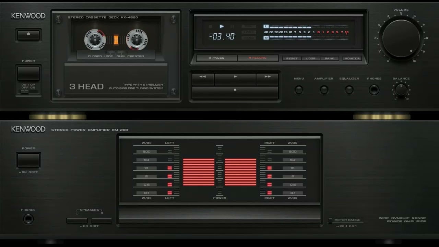Screen dimensions: 439x247
Task: Flip the METER RANGE switch
Action: click(x=330, y=220)
